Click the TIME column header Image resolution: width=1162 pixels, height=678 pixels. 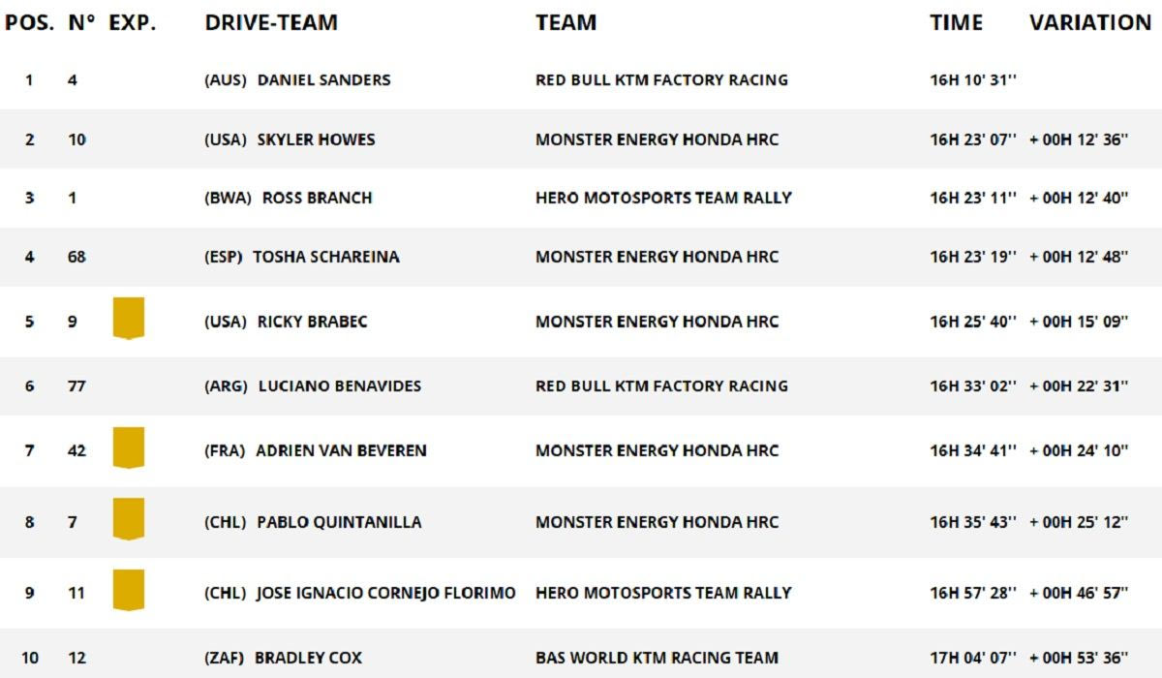tap(956, 22)
